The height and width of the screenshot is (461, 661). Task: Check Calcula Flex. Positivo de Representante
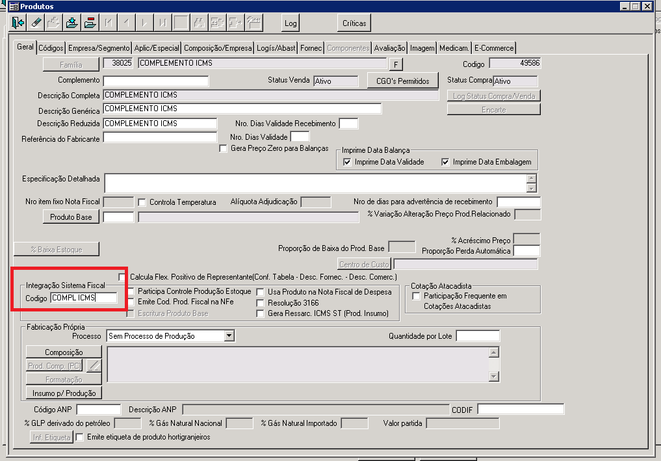123,277
